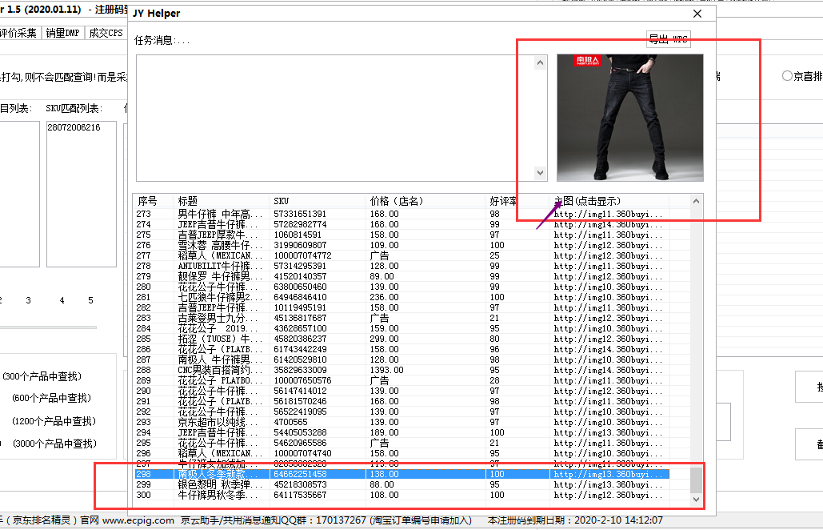Screen dimensions: 823x530
Task: Select row 283 古莱登男士九分...
Action: 401,319
